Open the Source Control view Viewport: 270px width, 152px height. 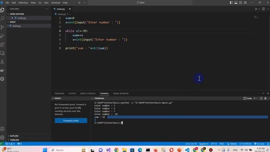[3, 27]
